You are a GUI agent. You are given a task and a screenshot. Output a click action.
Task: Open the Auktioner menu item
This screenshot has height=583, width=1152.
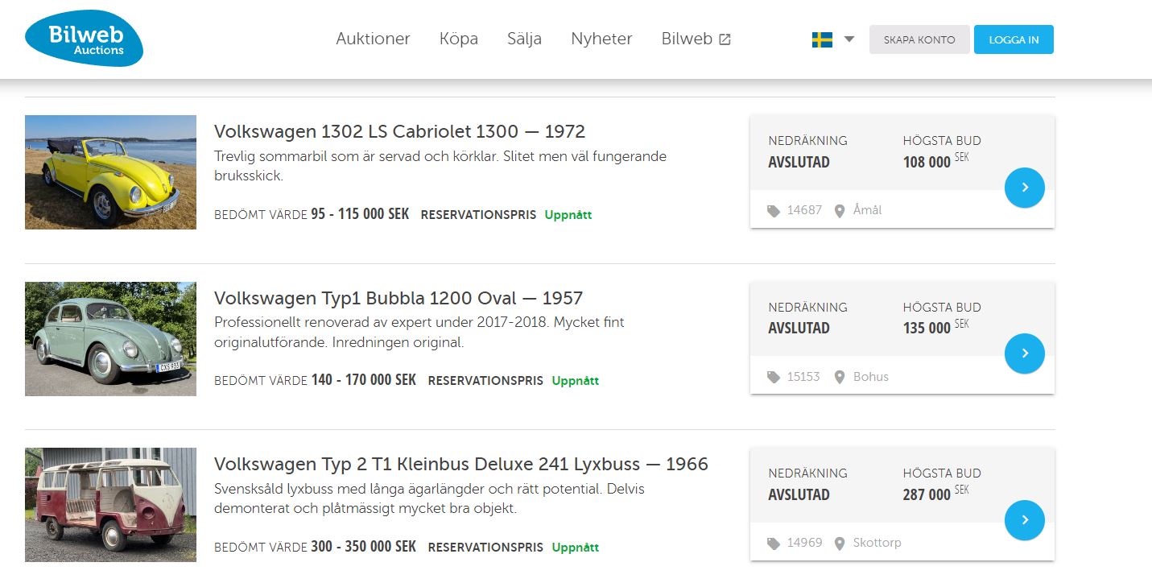point(373,39)
